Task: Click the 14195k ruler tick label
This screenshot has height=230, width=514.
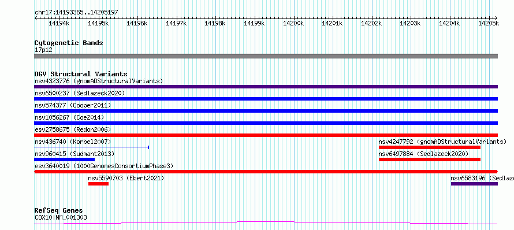Action: [98, 23]
